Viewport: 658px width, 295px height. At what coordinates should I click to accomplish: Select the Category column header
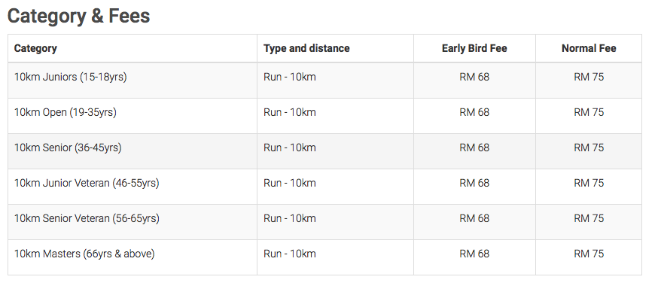(x=35, y=48)
